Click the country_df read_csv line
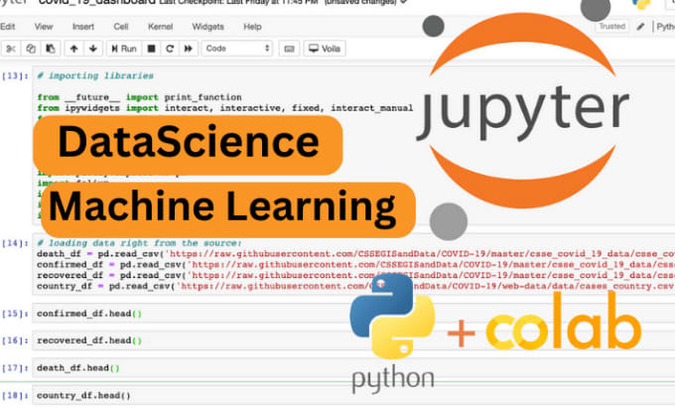The width and height of the screenshot is (675, 408). [355, 286]
